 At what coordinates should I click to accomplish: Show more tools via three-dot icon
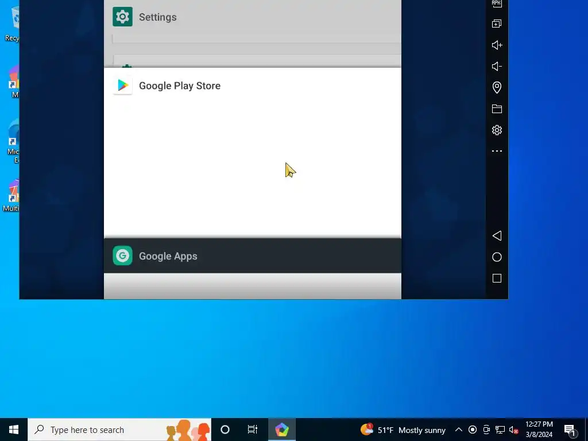[x=497, y=151]
